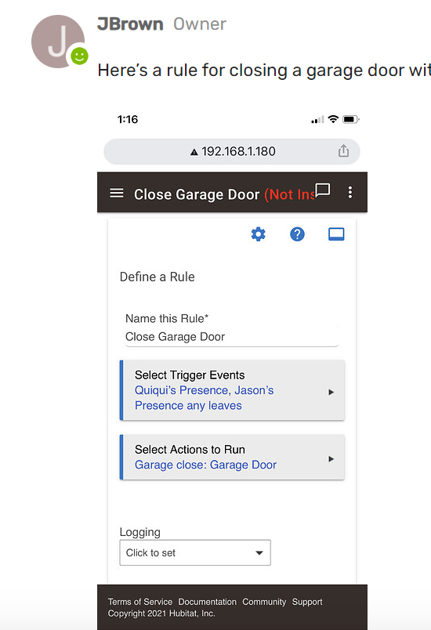This screenshot has width=431, height=630.
Task: Open the three-dot overflow menu
Action: click(x=350, y=193)
